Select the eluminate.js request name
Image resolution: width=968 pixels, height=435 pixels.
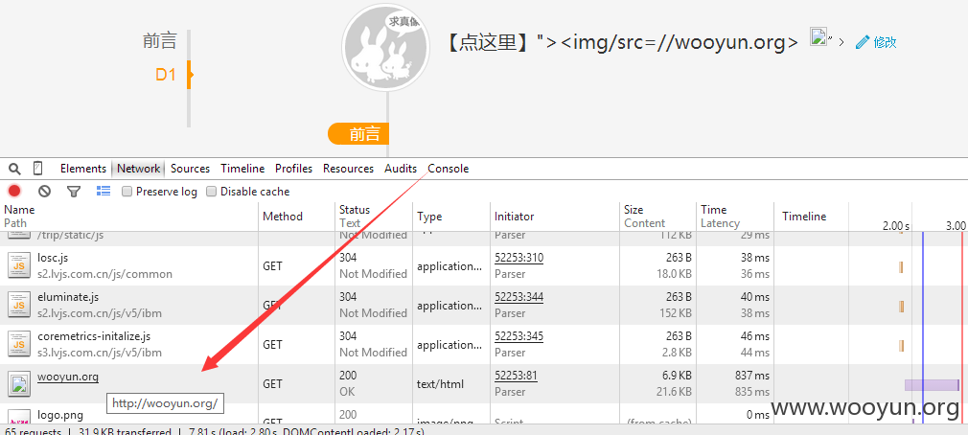(x=68, y=297)
